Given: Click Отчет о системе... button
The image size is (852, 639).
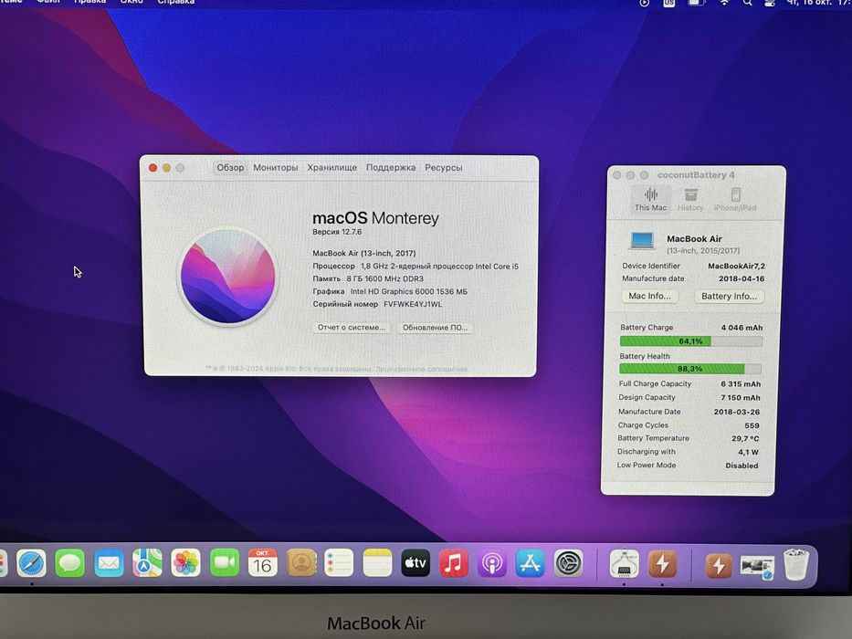Looking at the screenshot, I should pyautogui.click(x=352, y=327).
